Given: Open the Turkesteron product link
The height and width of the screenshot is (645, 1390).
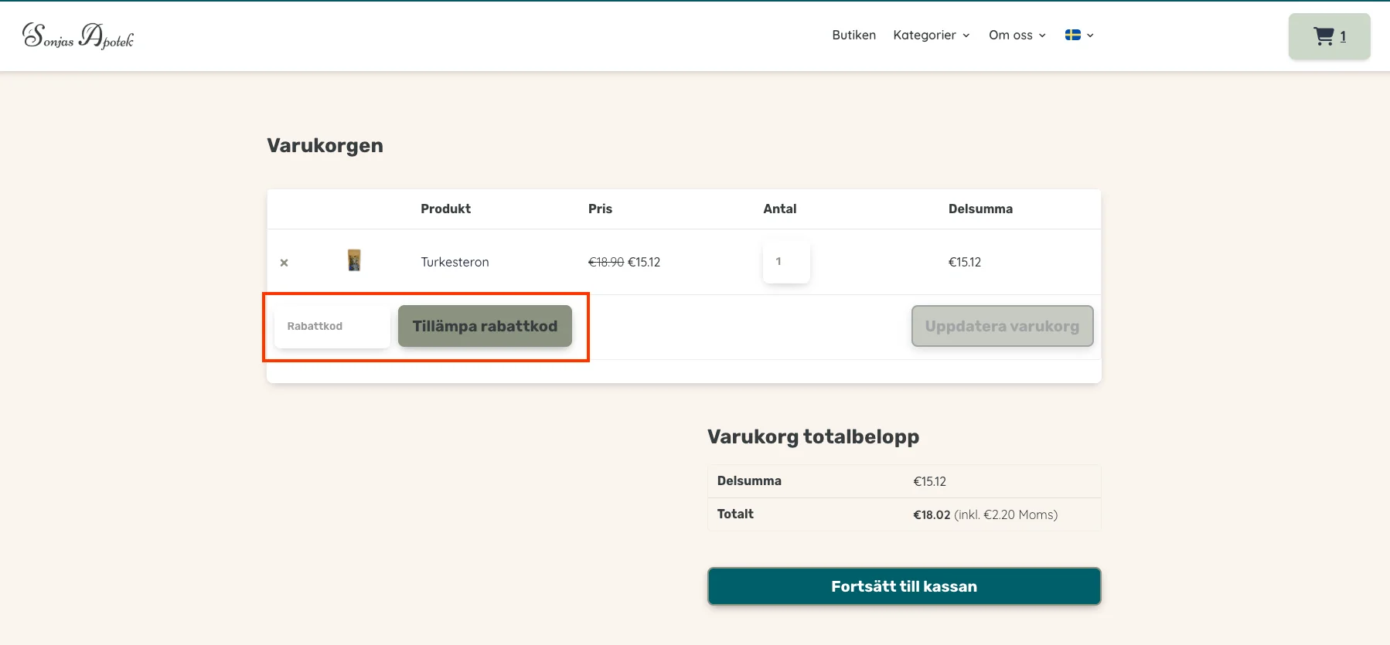Looking at the screenshot, I should click(455, 262).
